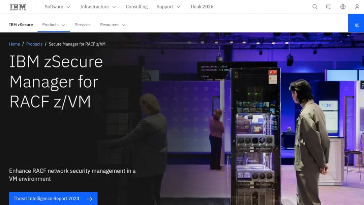Go to Products breadcrumb
This screenshot has width=364, height=205.
click(x=34, y=44)
